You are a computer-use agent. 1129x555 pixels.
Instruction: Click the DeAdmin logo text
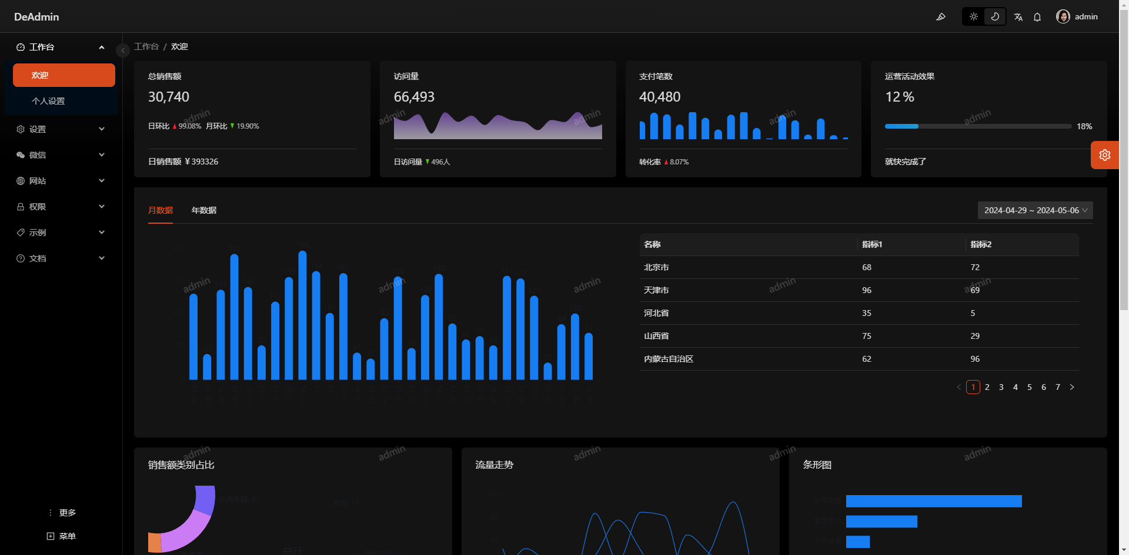pyautogui.click(x=36, y=17)
